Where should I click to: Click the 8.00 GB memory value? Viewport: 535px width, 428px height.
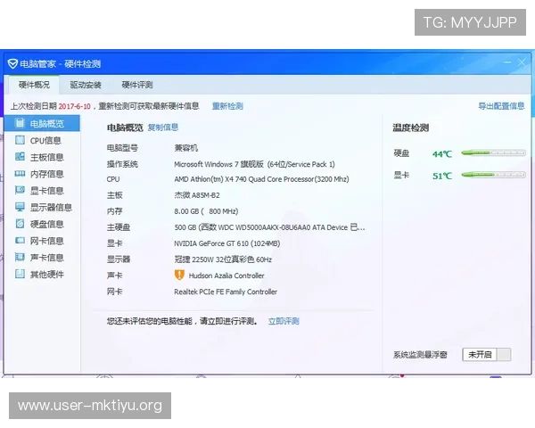point(206,211)
